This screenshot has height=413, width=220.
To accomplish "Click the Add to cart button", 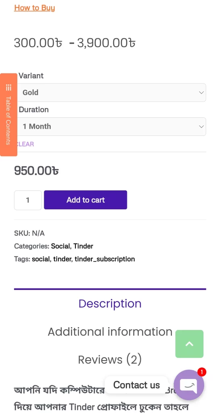I will [85, 200].
